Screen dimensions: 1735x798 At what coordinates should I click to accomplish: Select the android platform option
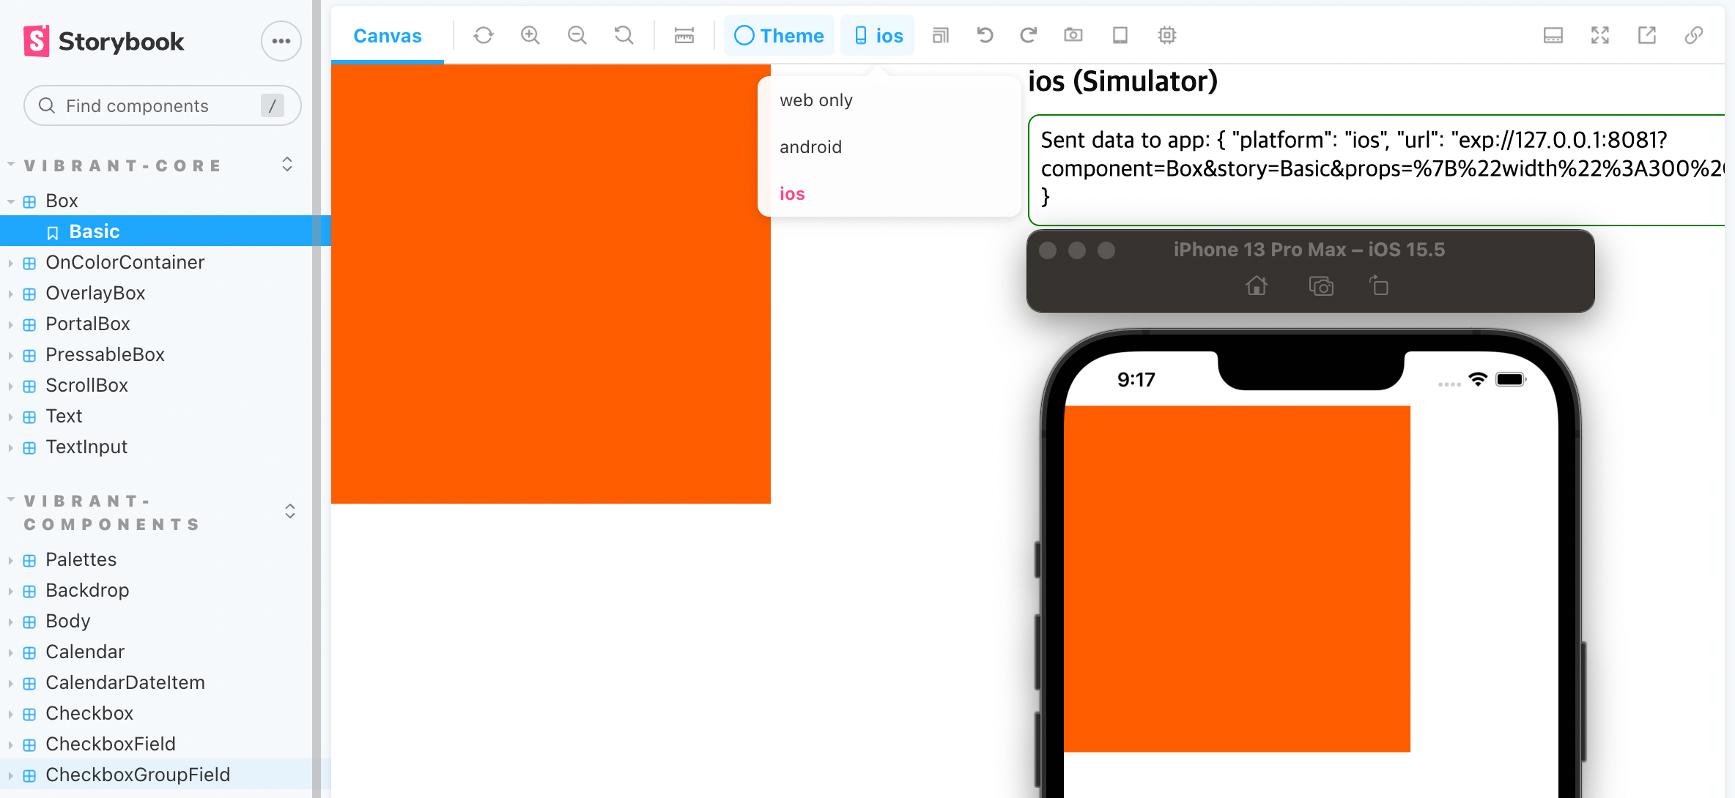(x=810, y=146)
